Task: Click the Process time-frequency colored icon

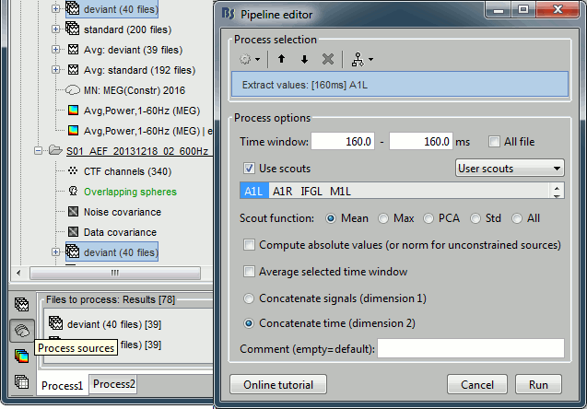Action: pyautogui.click(x=21, y=356)
